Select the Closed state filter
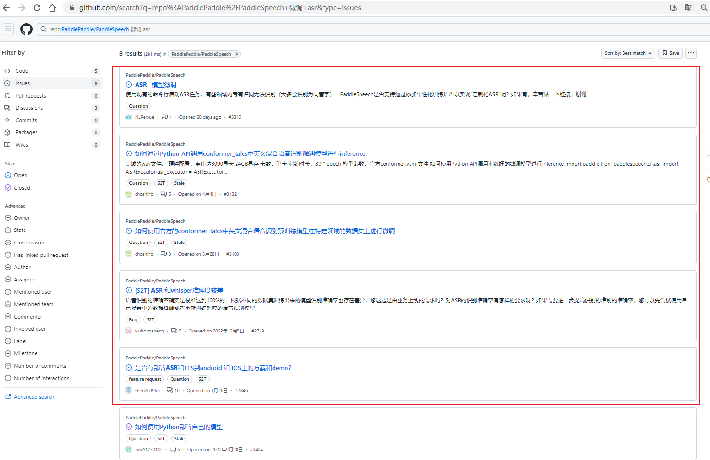Image resolution: width=710 pixels, height=460 pixels. [x=21, y=187]
